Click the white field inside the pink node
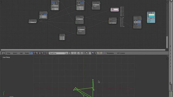 tap(116, 9)
